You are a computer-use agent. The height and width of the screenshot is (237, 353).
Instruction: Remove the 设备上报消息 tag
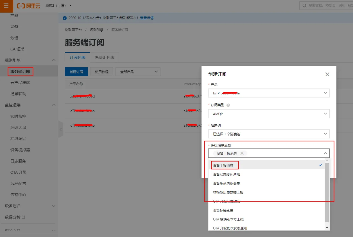pos(242,153)
